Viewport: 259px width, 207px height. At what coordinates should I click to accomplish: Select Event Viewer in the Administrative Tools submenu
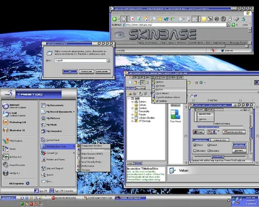coord(93,158)
